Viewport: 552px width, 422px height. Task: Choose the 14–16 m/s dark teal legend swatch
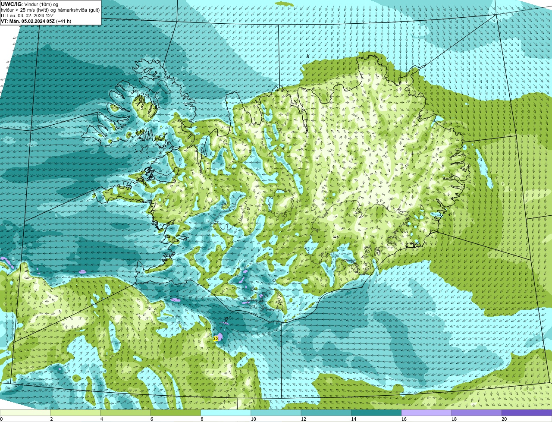(x=376, y=413)
